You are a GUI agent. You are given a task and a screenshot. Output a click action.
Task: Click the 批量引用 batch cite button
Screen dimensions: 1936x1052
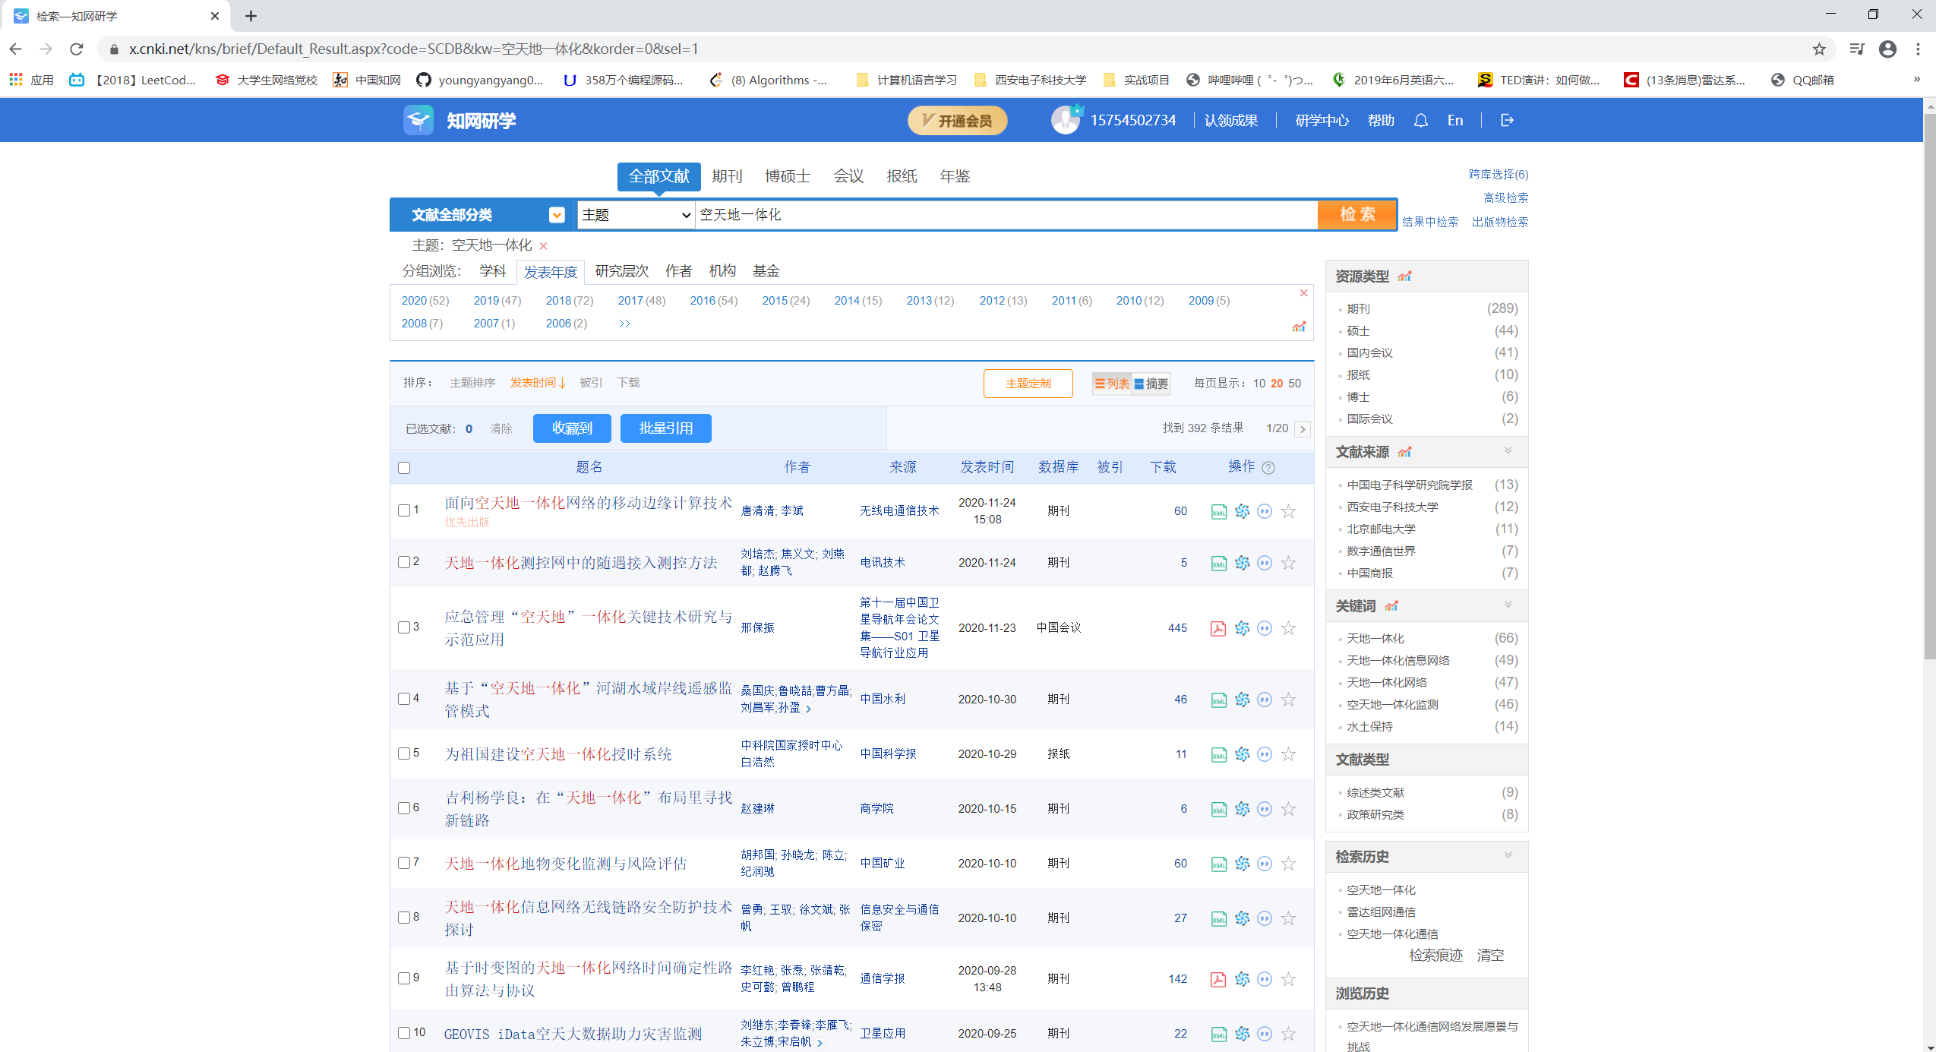[665, 428]
